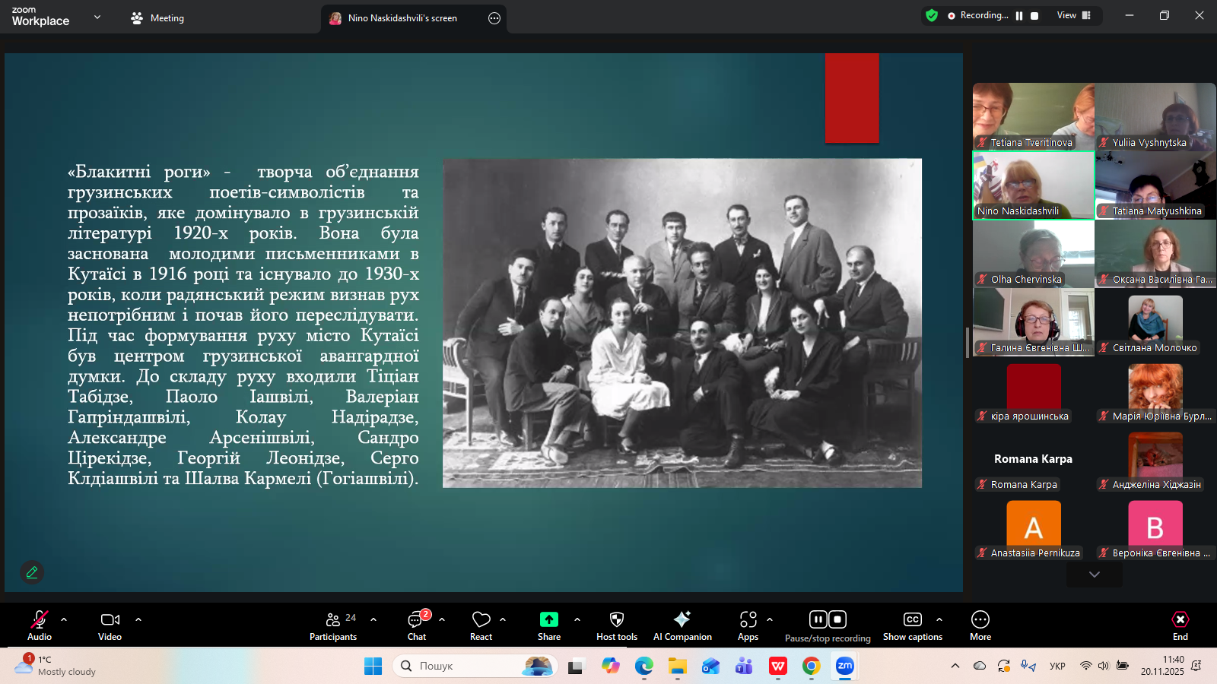Open the Chat panel
This screenshot has height=684, width=1217.
[x=416, y=625]
